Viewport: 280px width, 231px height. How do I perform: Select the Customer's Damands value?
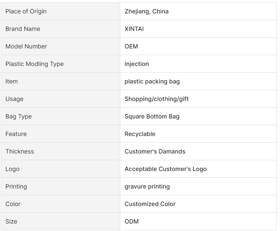(x=155, y=151)
